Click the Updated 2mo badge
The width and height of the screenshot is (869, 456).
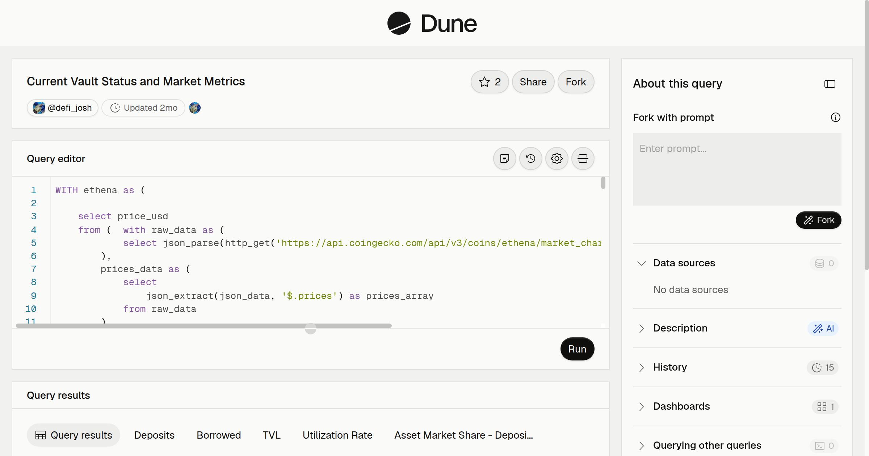pyautogui.click(x=143, y=108)
